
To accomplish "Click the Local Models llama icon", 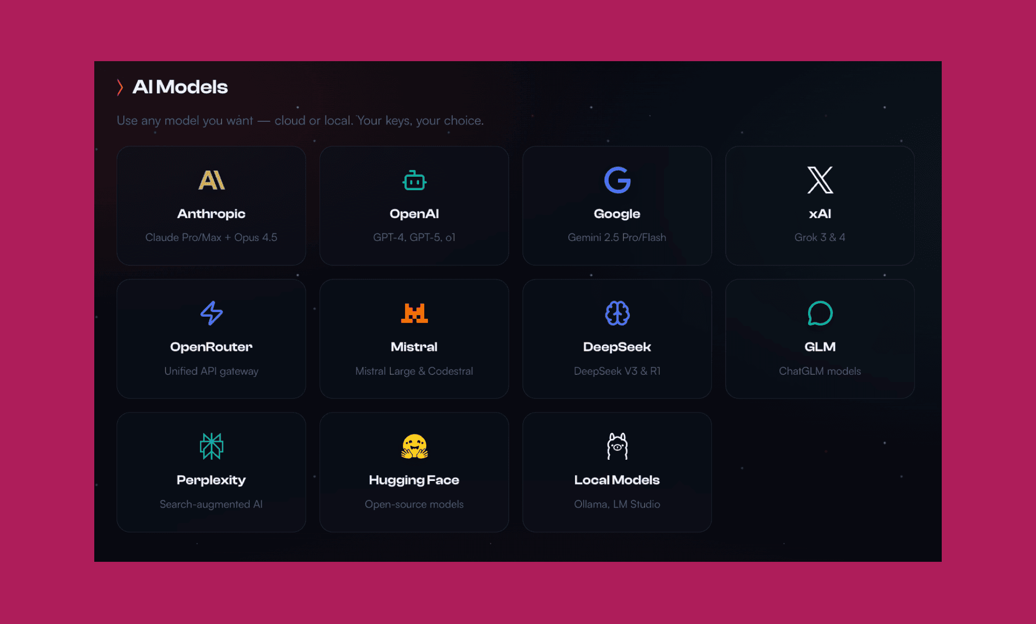I will 617,446.
